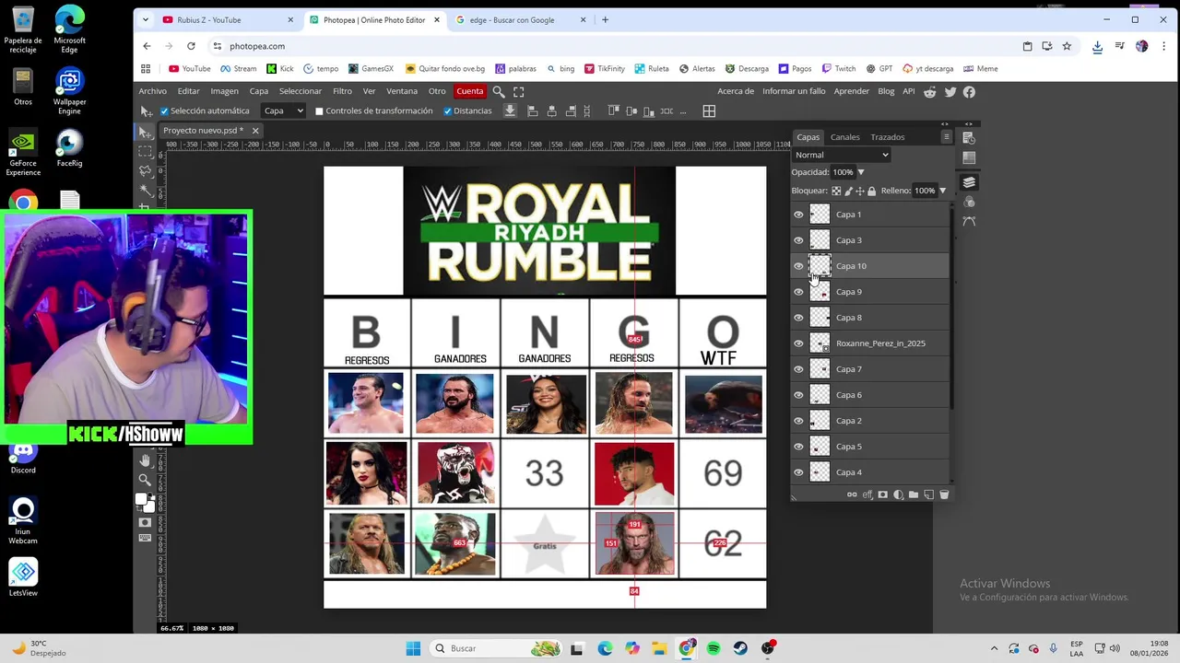Switch to Rubius Z YouTube browser tab
The width and height of the screenshot is (1180, 663).
(x=228, y=19)
